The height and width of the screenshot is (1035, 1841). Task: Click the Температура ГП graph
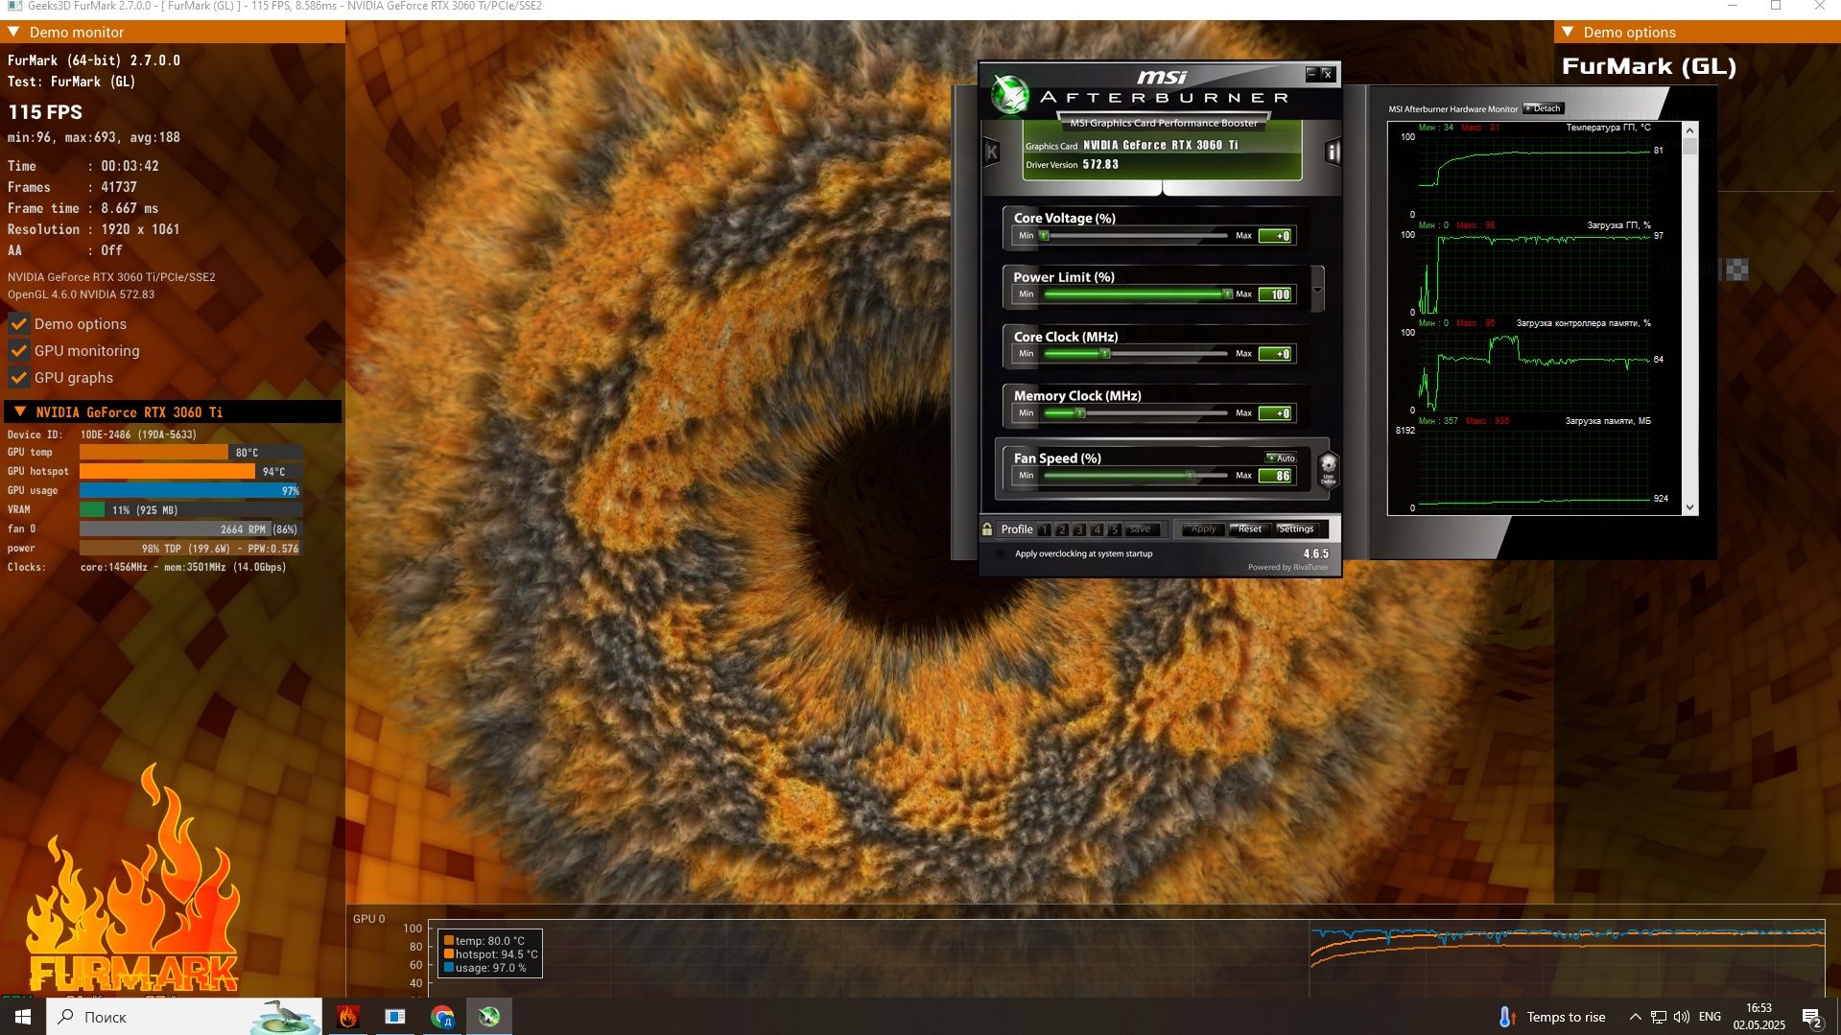tap(1534, 175)
